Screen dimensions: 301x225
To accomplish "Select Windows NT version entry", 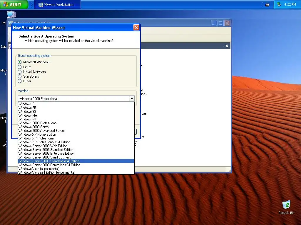I will coord(76,119).
